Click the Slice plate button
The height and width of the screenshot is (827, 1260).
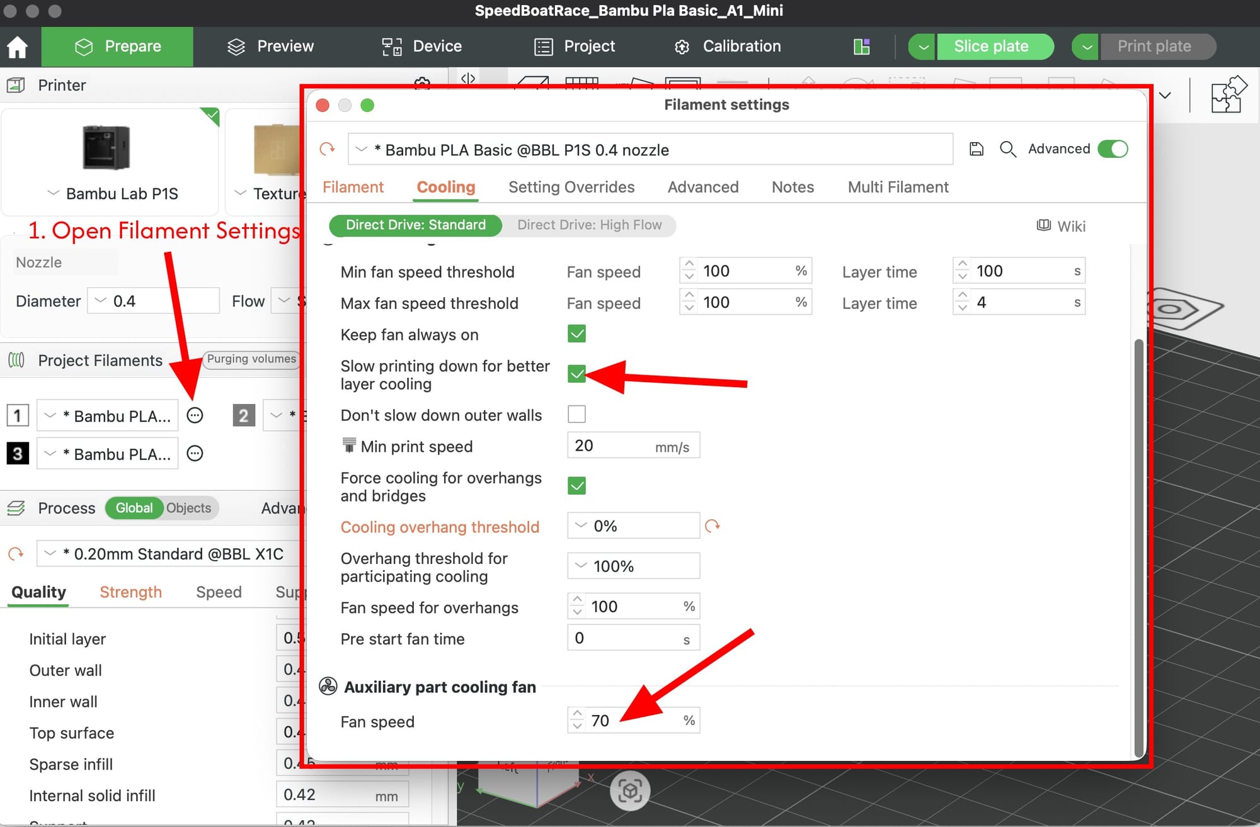pos(991,47)
